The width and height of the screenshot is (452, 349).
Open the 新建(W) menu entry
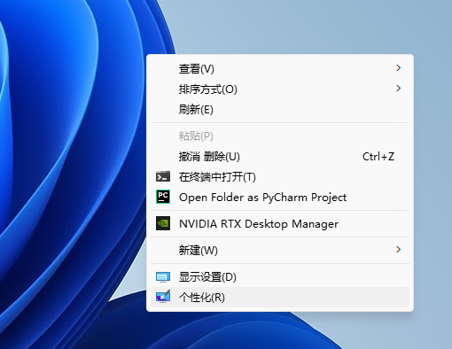click(280, 250)
